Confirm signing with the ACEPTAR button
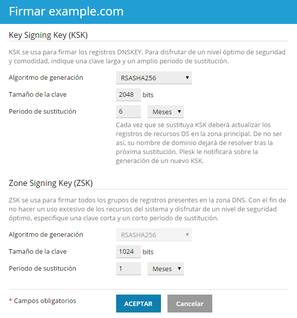297x318 pixels. pos(139,304)
